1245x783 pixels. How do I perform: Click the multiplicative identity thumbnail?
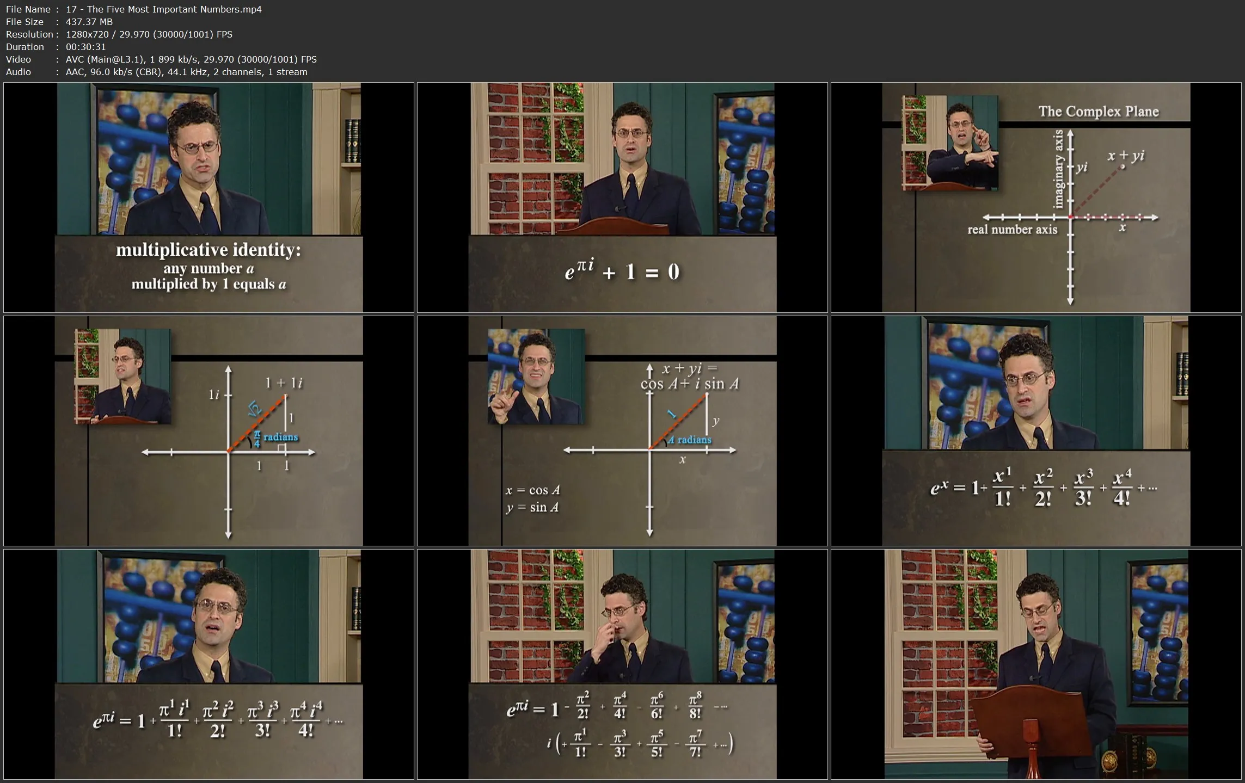click(208, 197)
